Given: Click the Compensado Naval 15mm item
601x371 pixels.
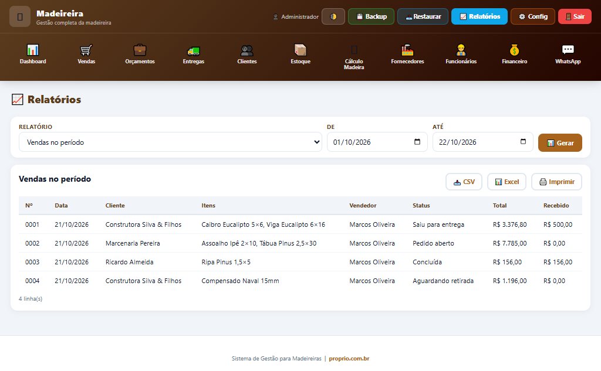Looking at the screenshot, I should pos(240,281).
